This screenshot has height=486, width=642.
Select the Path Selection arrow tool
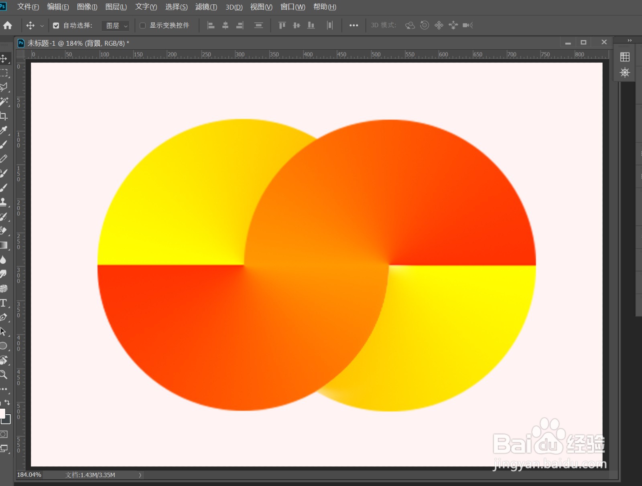pyautogui.click(x=4, y=332)
